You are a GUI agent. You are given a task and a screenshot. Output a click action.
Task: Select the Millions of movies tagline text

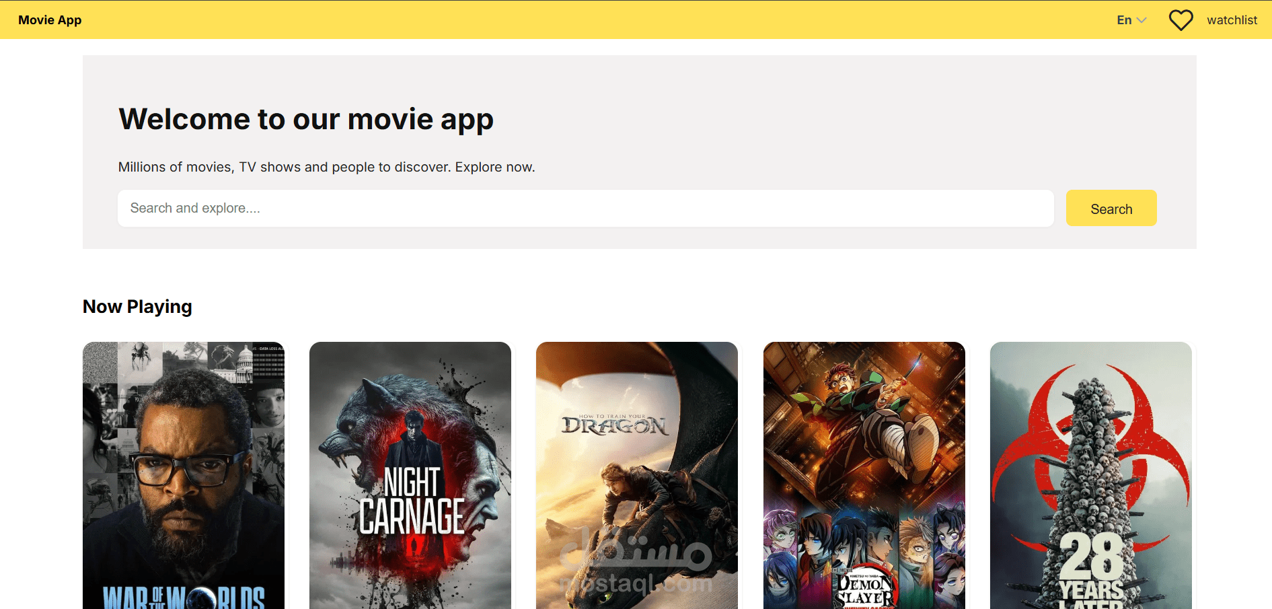[326, 167]
